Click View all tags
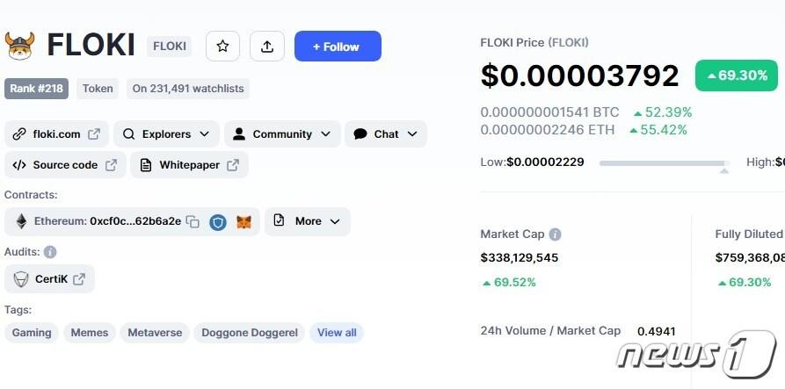 point(337,333)
